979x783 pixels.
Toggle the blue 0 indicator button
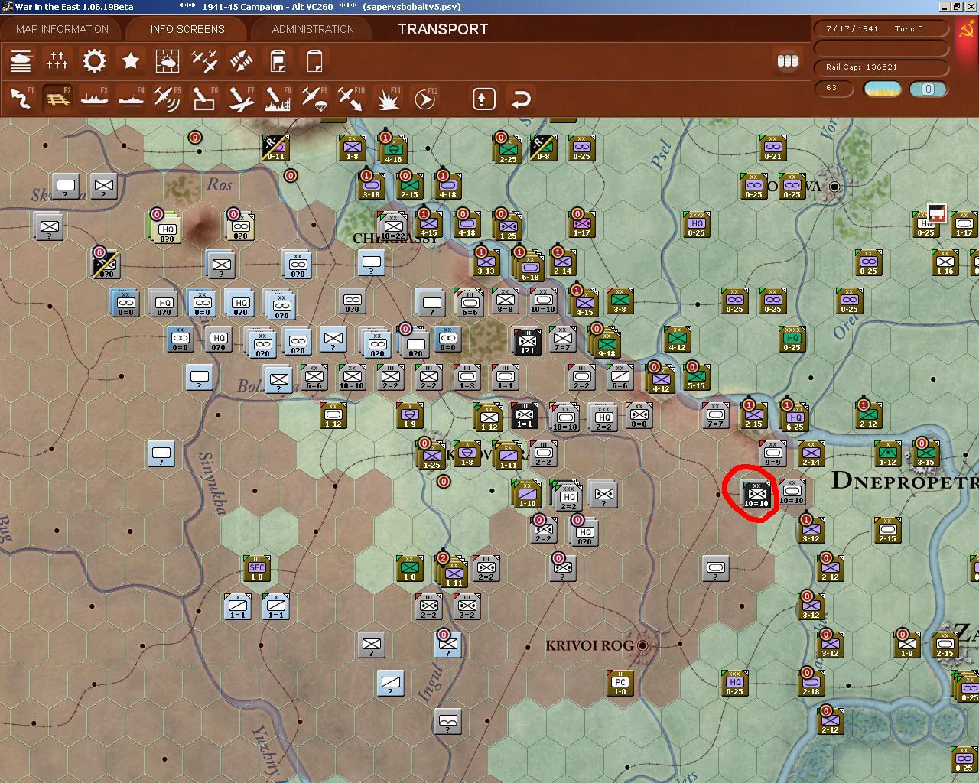point(928,89)
